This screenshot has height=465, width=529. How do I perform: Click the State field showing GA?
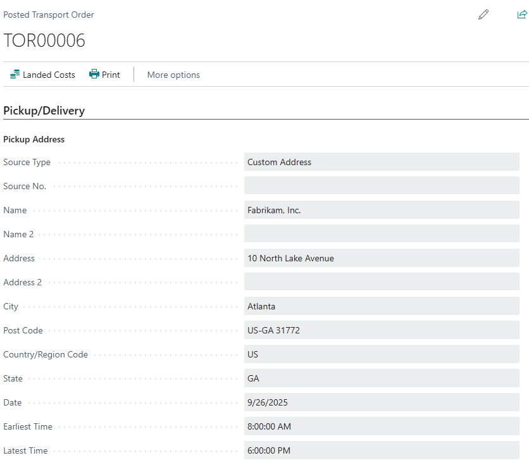tap(382, 378)
